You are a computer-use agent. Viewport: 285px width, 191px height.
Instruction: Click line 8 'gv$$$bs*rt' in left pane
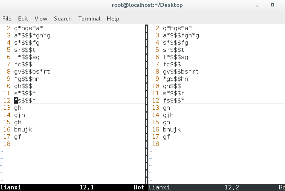[32, 72]
